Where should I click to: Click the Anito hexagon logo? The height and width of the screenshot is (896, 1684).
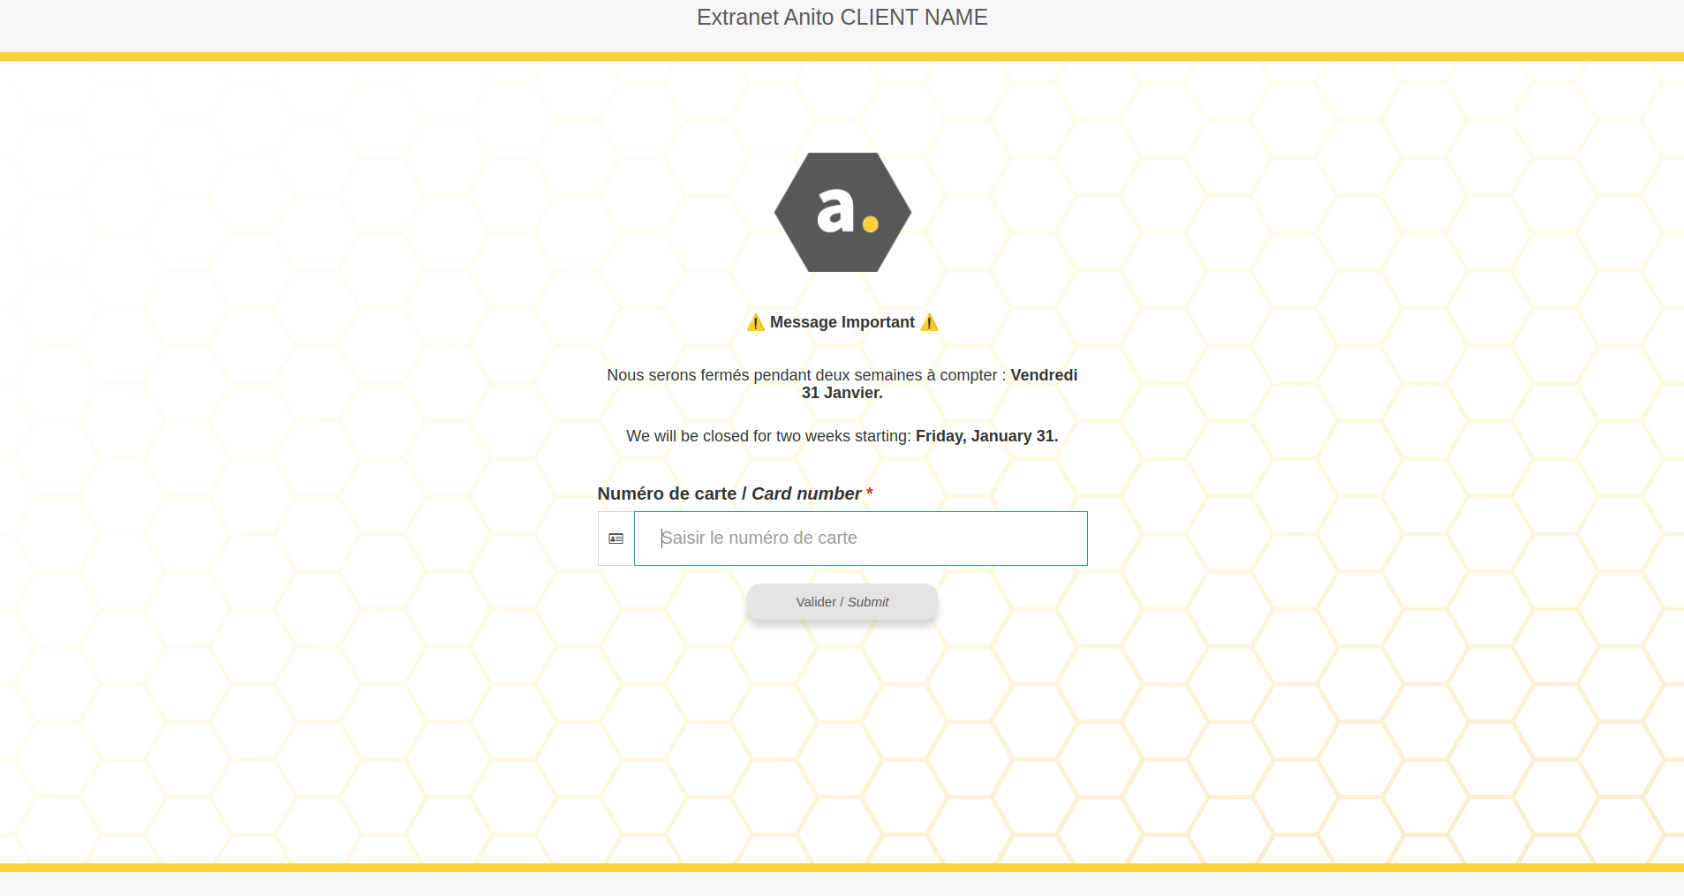click(x=842, y=212)
